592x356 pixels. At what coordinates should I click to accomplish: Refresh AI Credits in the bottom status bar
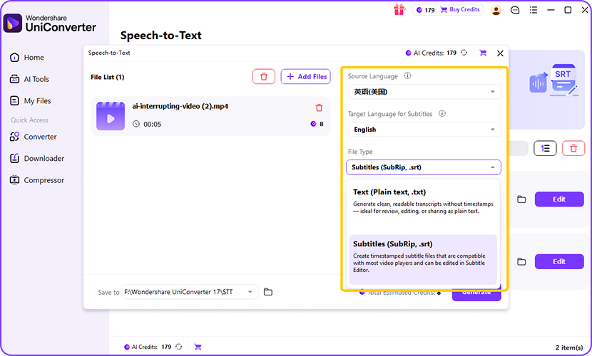pyautogui.click(x=178, y=347)
